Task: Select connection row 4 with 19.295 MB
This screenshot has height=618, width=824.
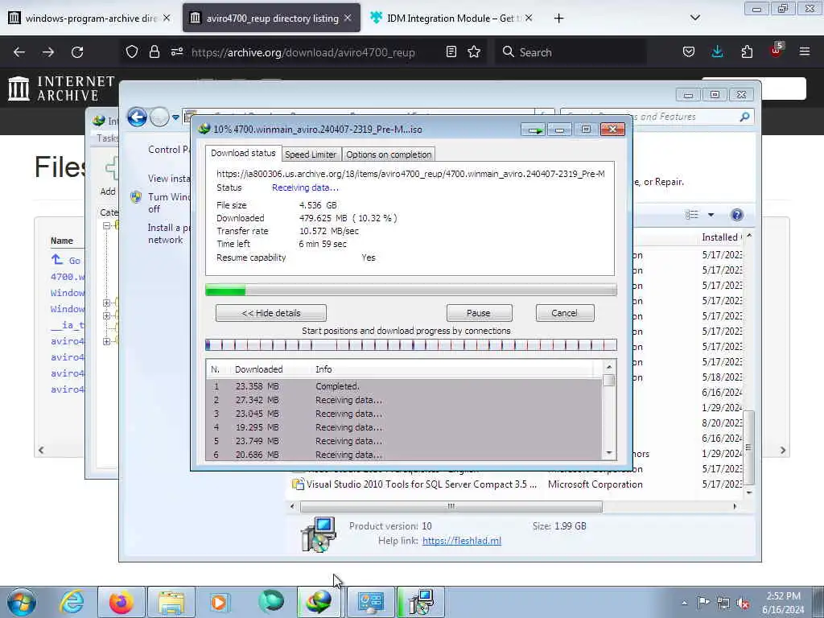Action: [404, 427]
